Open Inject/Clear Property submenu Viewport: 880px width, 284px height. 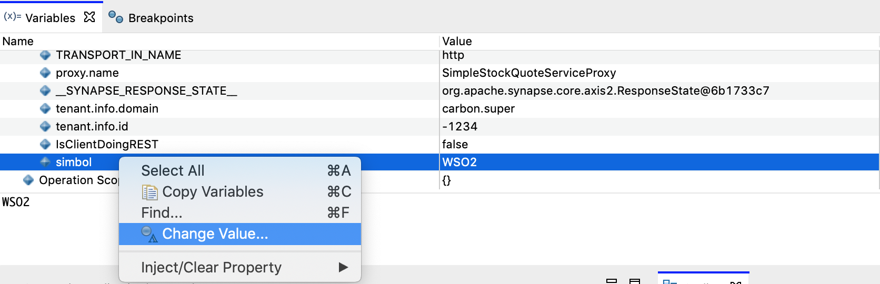[240, 267]
